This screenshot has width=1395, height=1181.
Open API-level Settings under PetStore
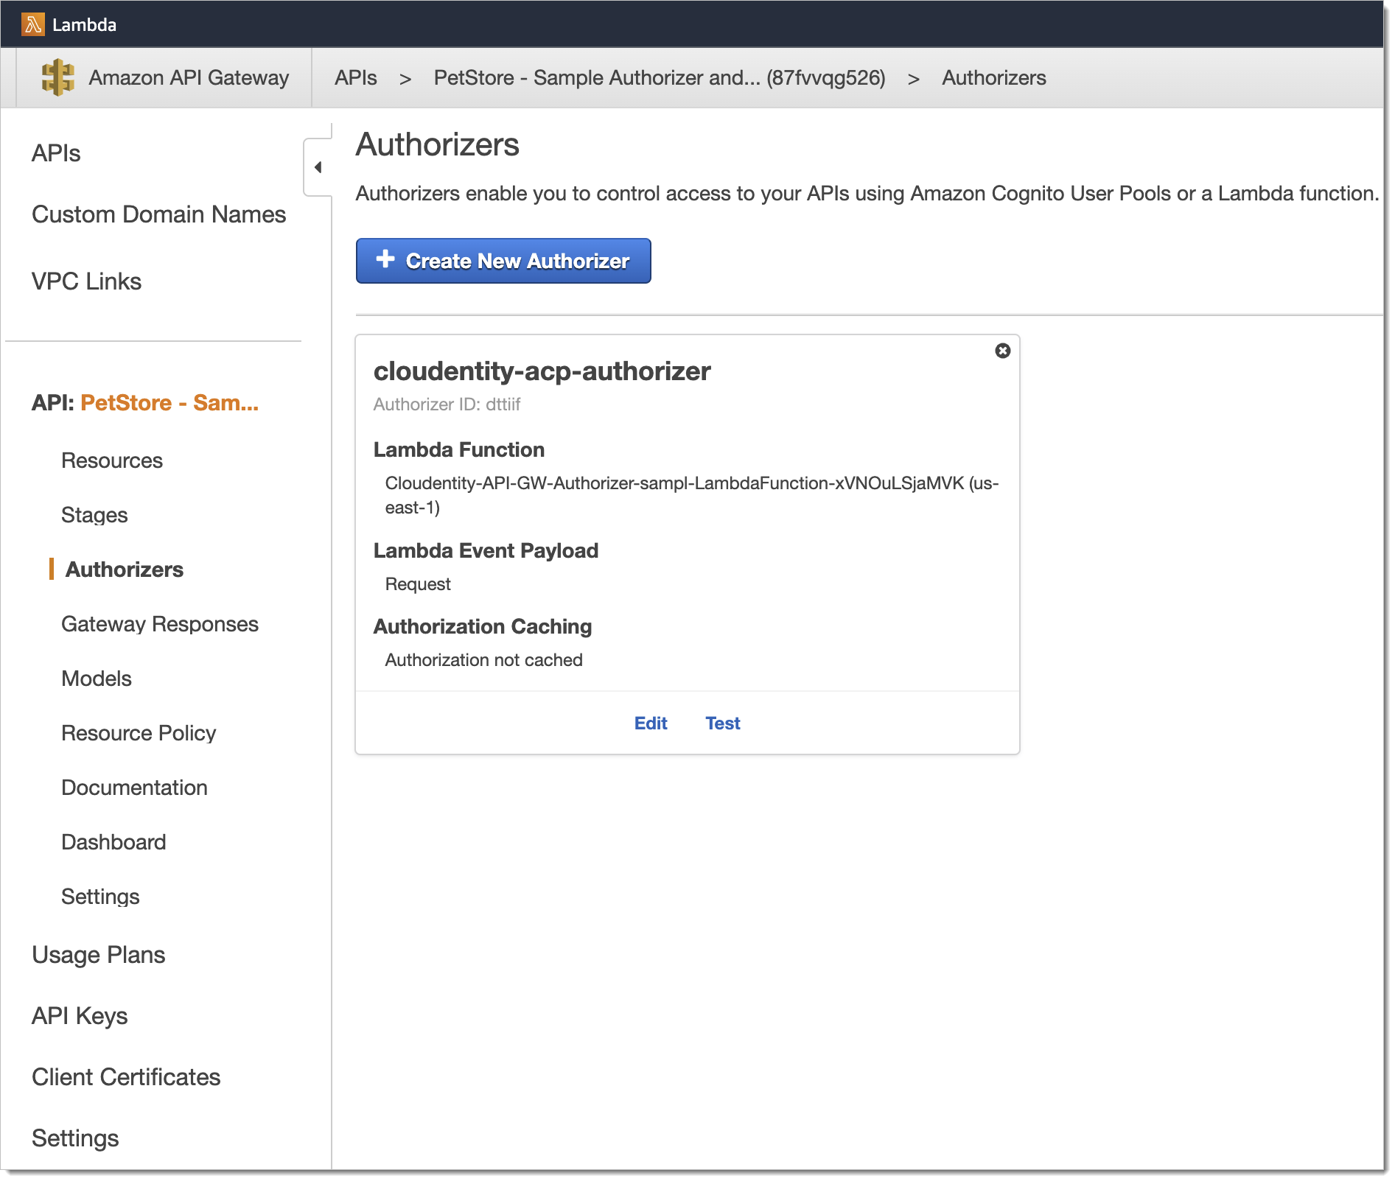pyautogui.click(x=100, y=897)
